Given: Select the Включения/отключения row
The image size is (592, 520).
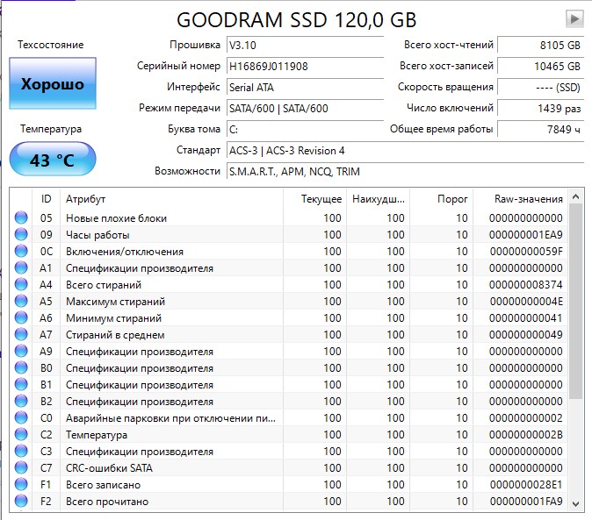Looking at the screenshot, I should (x=289, y=251).
